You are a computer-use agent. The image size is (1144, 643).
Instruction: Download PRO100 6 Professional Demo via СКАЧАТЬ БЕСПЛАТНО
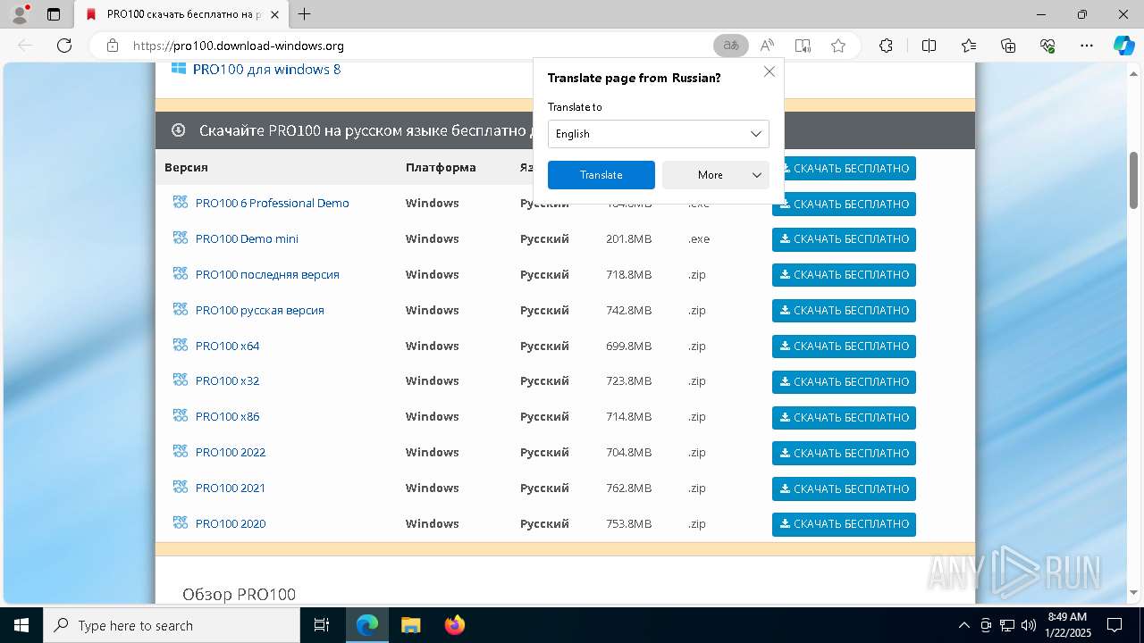click(x=844, y=205)
